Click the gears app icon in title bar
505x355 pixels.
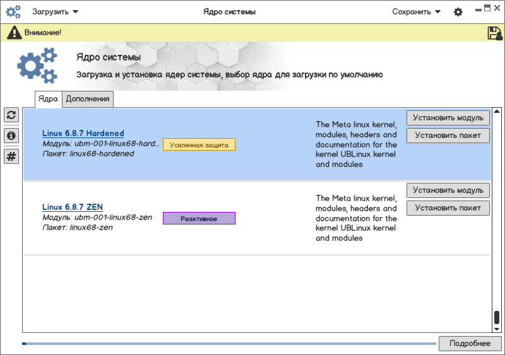13,11
